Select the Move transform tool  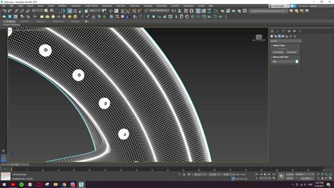click(x=70, y=11)
